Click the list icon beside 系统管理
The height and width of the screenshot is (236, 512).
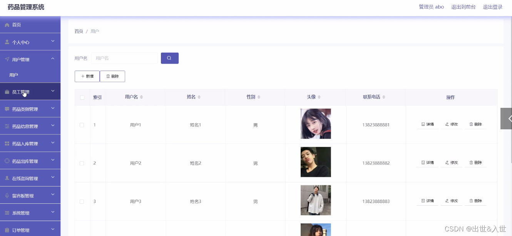pos(7,213)
